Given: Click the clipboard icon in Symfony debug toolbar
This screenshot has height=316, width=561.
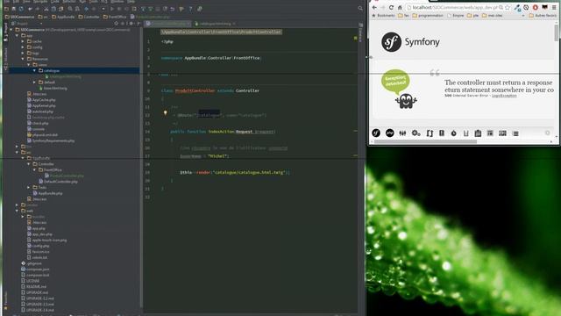Looking at the screenshot, I should (x=478, y=133).
